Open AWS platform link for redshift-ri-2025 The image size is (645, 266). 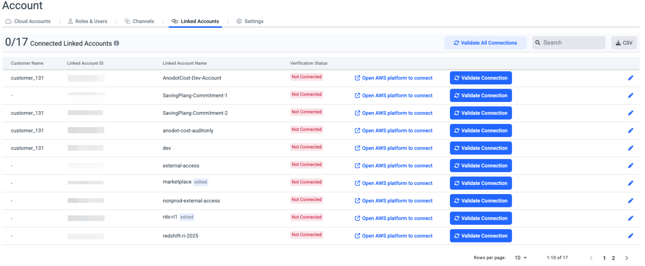(x=394, y=236)
